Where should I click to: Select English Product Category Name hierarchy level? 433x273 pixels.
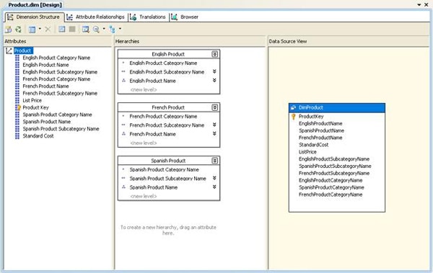coord(163,63)
